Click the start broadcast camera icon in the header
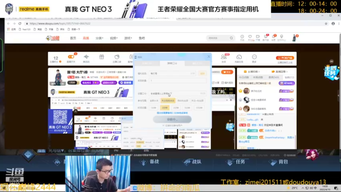This screenshot has height=192, width=341. (x=258, y=37)
